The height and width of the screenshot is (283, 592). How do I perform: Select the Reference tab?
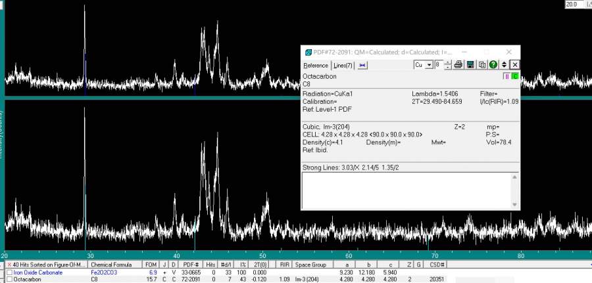316,65
